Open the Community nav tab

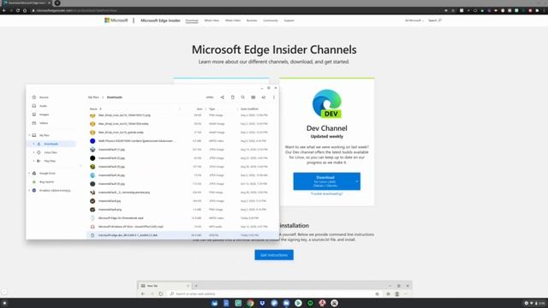271,21
